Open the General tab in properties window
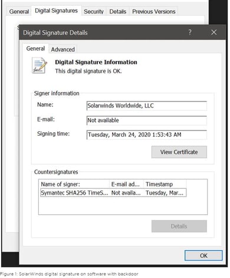This screenshot has height=278, width=230. [19, 12]
